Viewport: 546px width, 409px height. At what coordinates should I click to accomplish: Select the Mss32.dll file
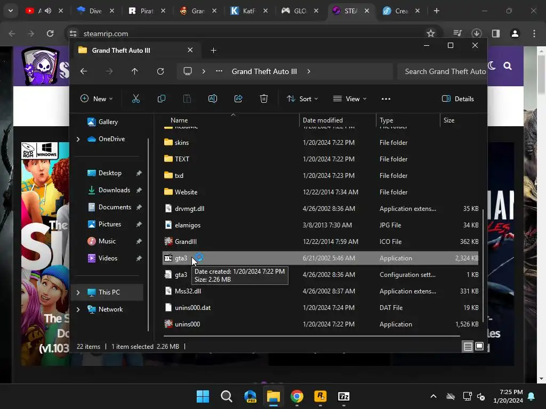320,291
